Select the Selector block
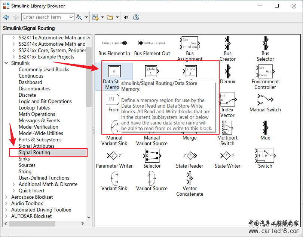 (152, 159)
